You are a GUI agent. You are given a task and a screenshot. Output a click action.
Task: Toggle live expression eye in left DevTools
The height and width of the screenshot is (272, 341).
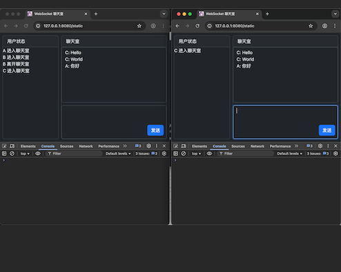[38, 153]
